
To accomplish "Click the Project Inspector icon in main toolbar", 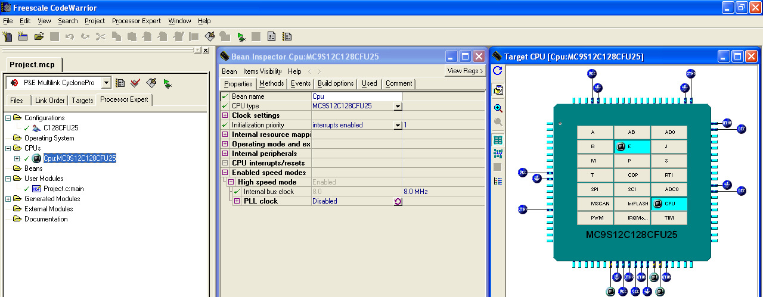I will click(x=271, y=36).
